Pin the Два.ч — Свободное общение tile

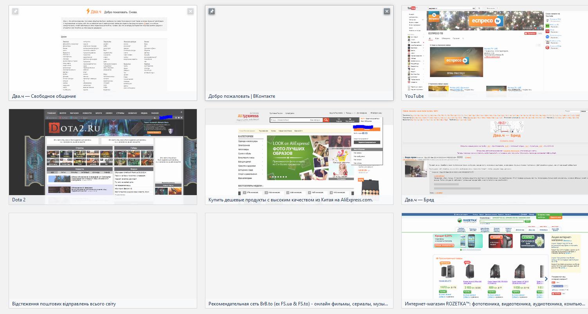(x=15, y=11)
